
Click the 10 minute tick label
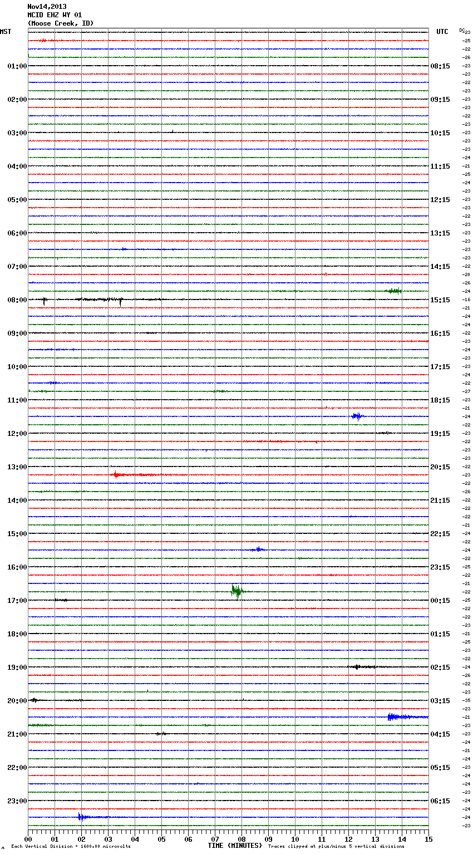[x=295, y=840]
